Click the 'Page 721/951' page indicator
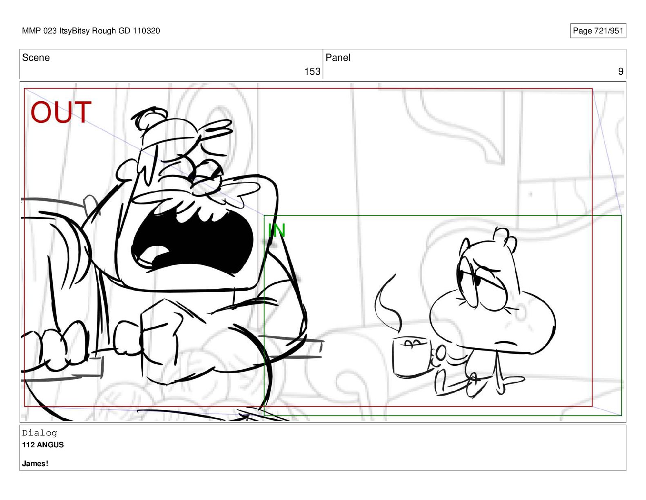 click(x=598, y=31)
